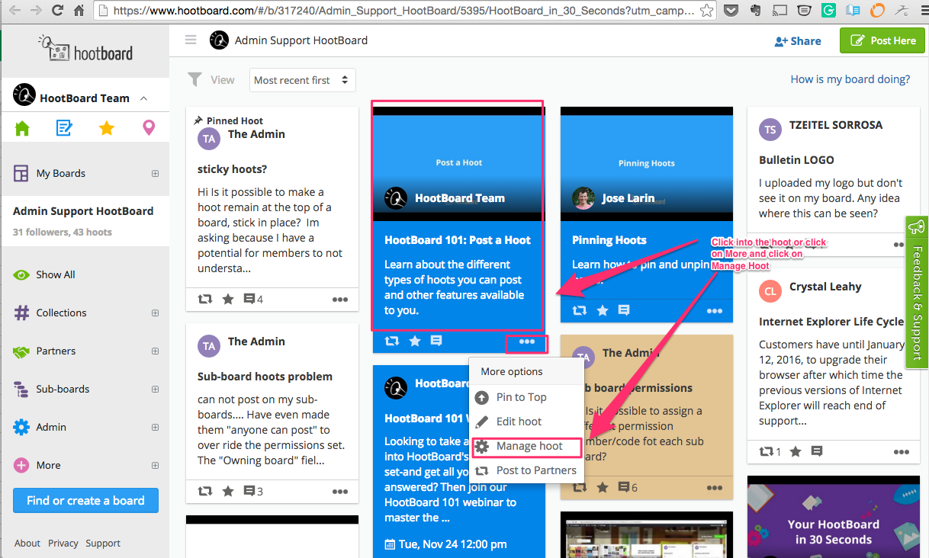Open the Support footer link
This screenshot has height=558, width=929.
103,544
